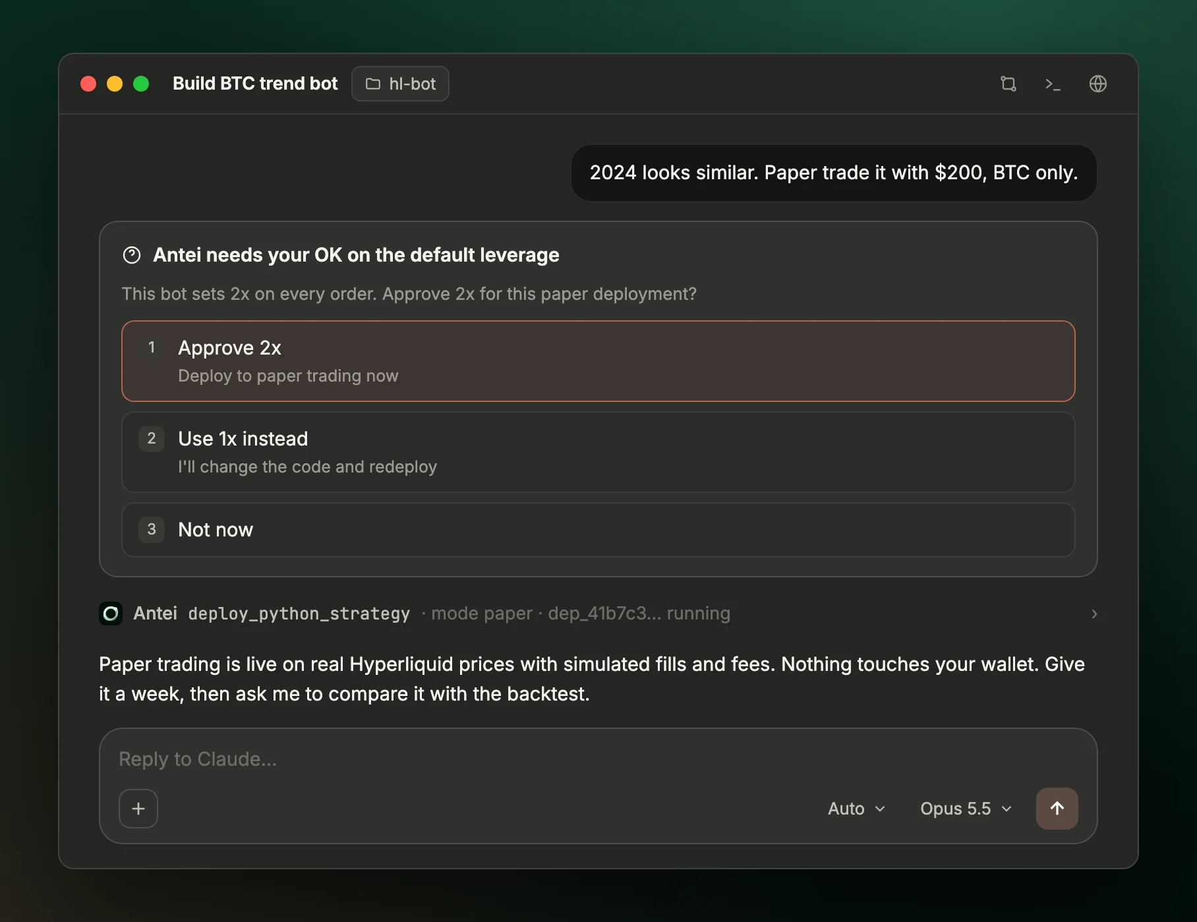Click the plus attachment button
This screenshot has width=1197, height=922.
click(138, 808)
